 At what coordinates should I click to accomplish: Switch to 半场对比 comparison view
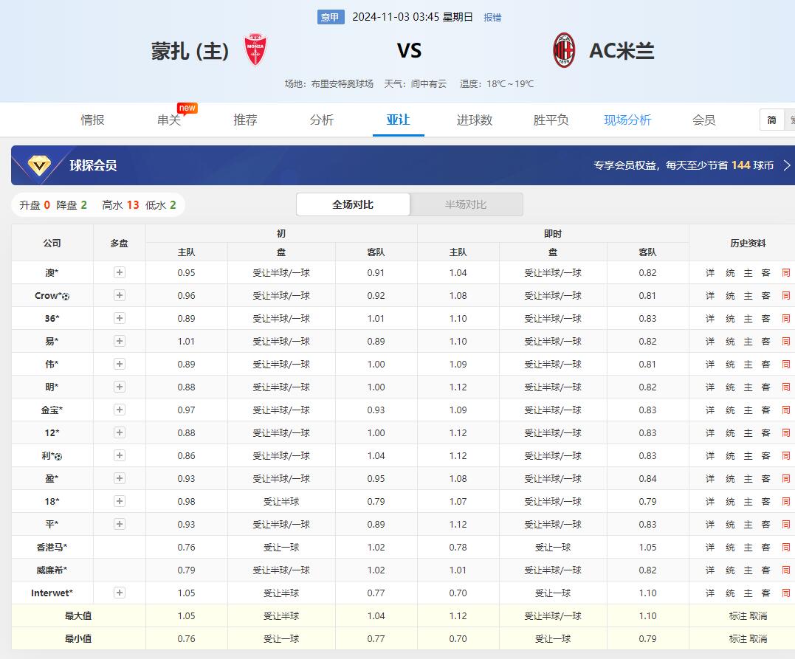point(466,204)
